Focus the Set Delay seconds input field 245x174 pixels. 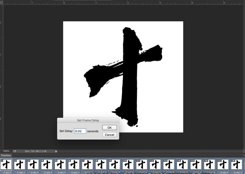[80, 131]
